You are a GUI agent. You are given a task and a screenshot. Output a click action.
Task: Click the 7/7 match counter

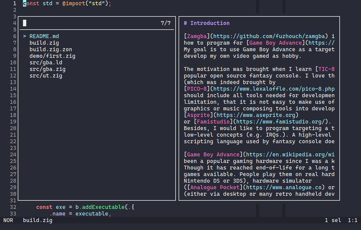165,23
